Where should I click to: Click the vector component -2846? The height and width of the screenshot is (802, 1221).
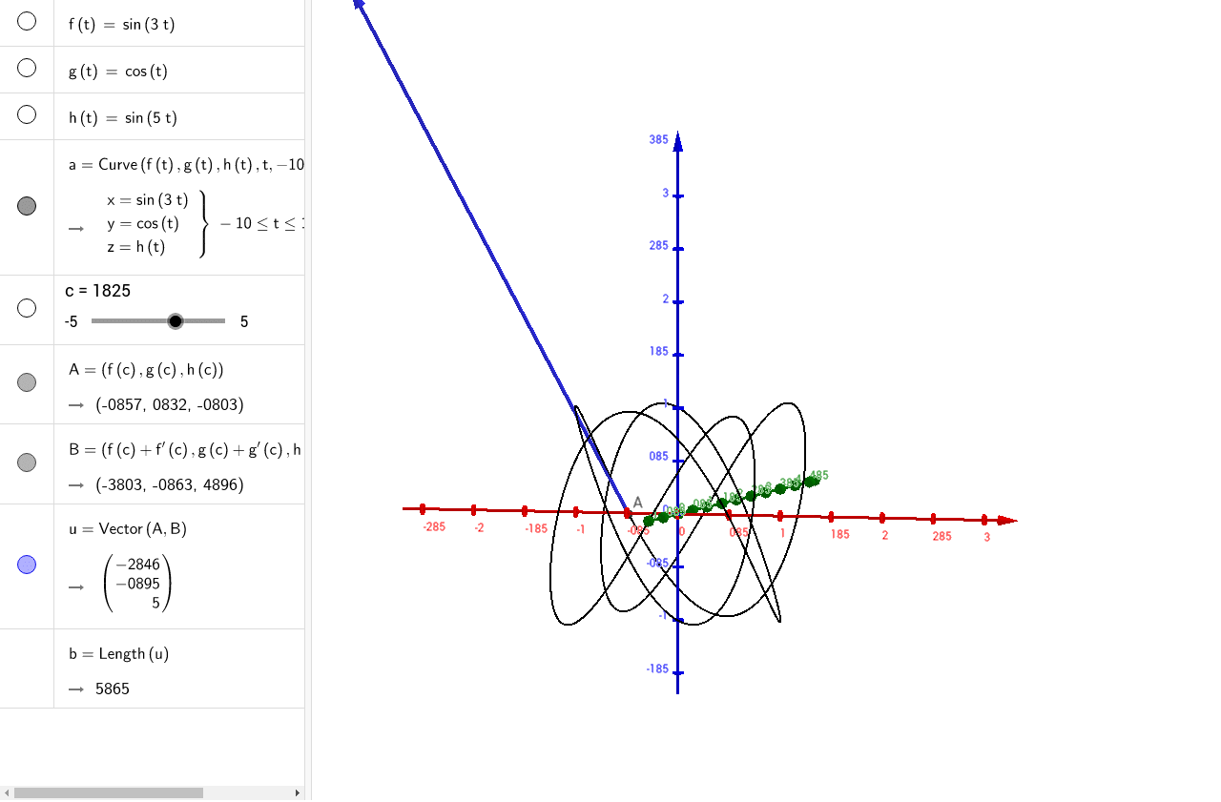pos(137,565)
